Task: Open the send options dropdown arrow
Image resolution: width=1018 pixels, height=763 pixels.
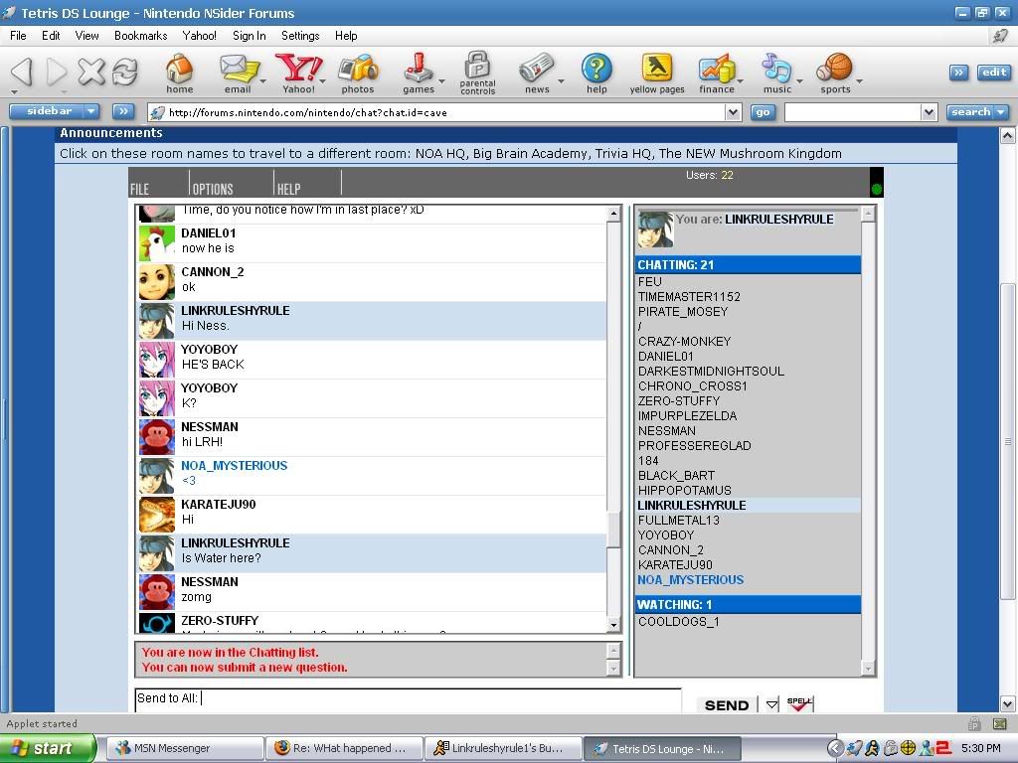Action: point(771,704)
